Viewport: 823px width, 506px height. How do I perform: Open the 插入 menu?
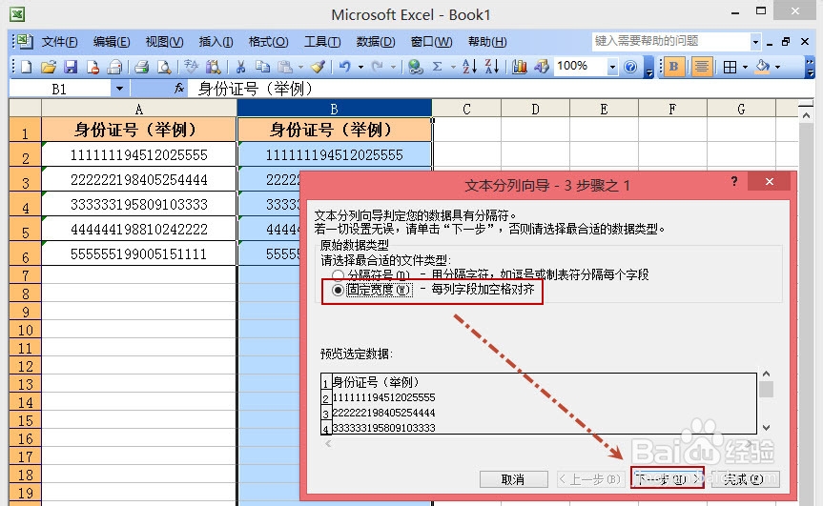[216, 41]
